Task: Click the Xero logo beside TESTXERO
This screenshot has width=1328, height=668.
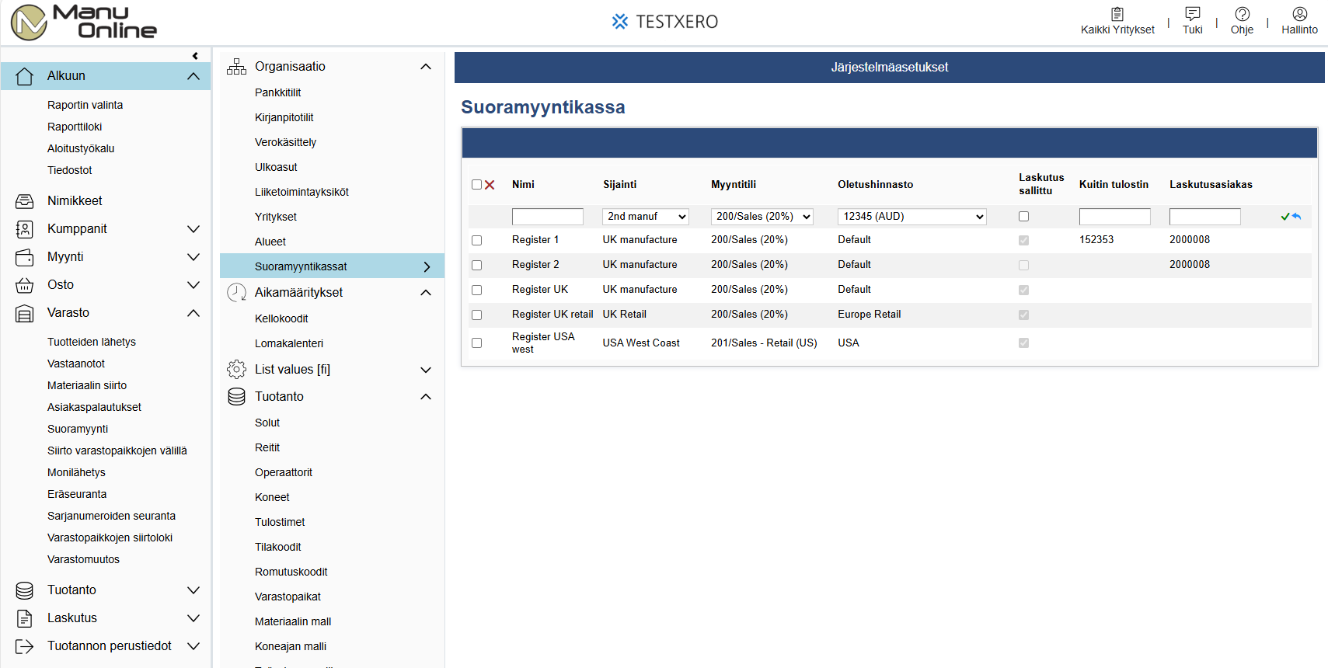Action: pyautogui.click(x=619, y=22)
